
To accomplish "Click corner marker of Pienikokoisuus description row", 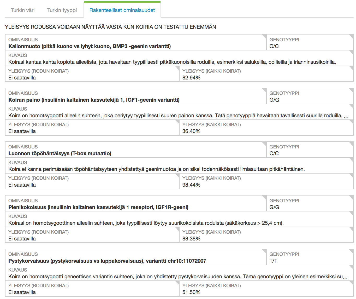I will (352, 213).
